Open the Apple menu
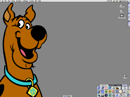Viewport: 130px width, 97px height. [2, 1]
